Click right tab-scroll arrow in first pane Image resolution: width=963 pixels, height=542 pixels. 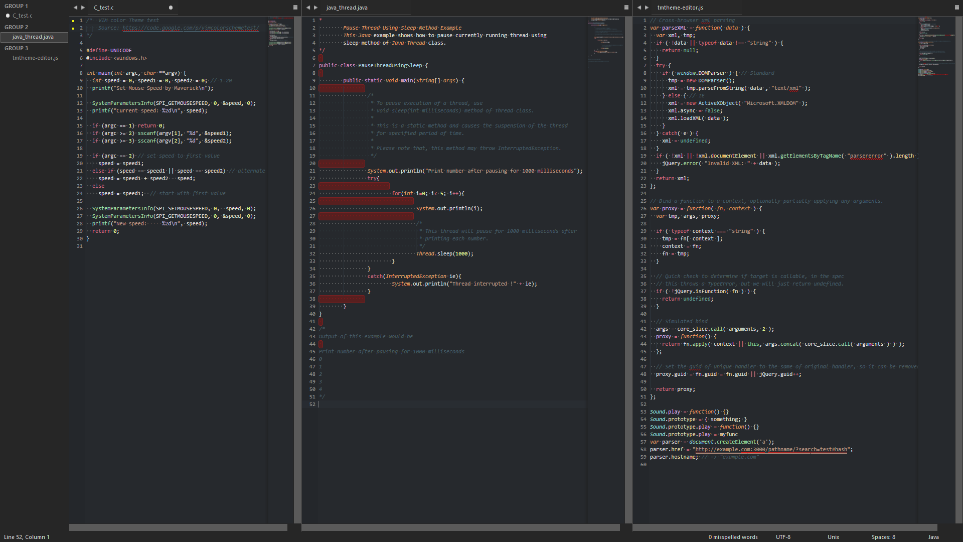[x=83, y=8]
